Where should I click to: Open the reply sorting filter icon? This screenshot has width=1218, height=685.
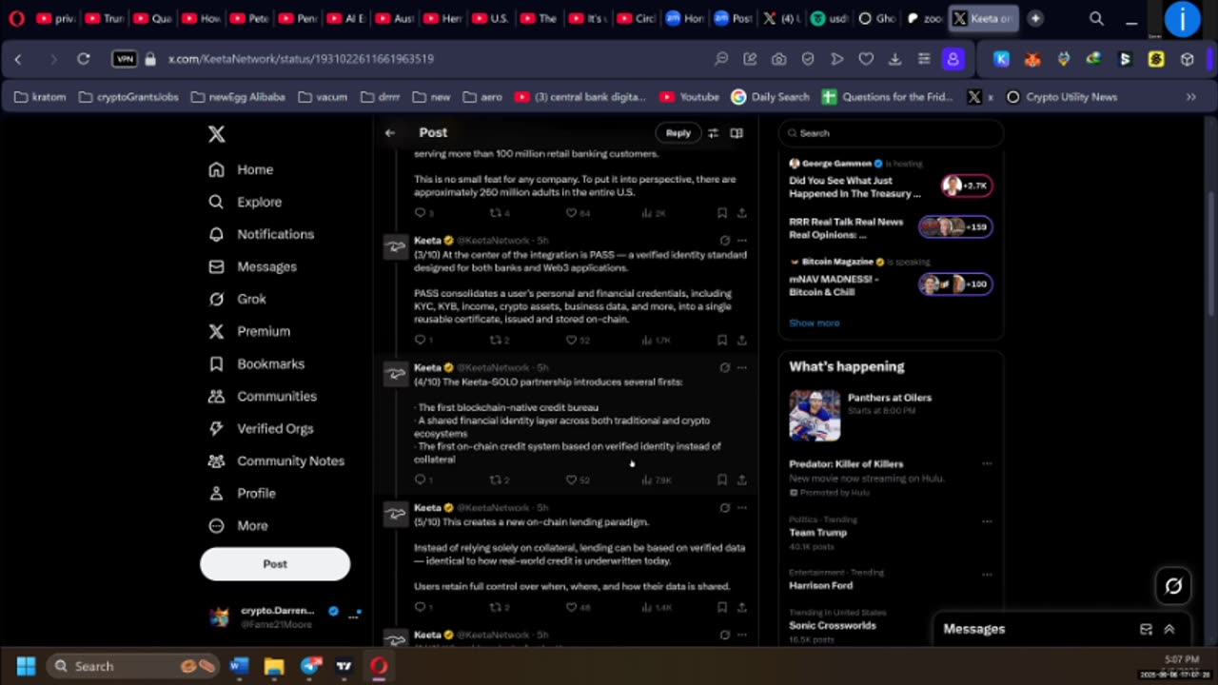coord(713,133)
